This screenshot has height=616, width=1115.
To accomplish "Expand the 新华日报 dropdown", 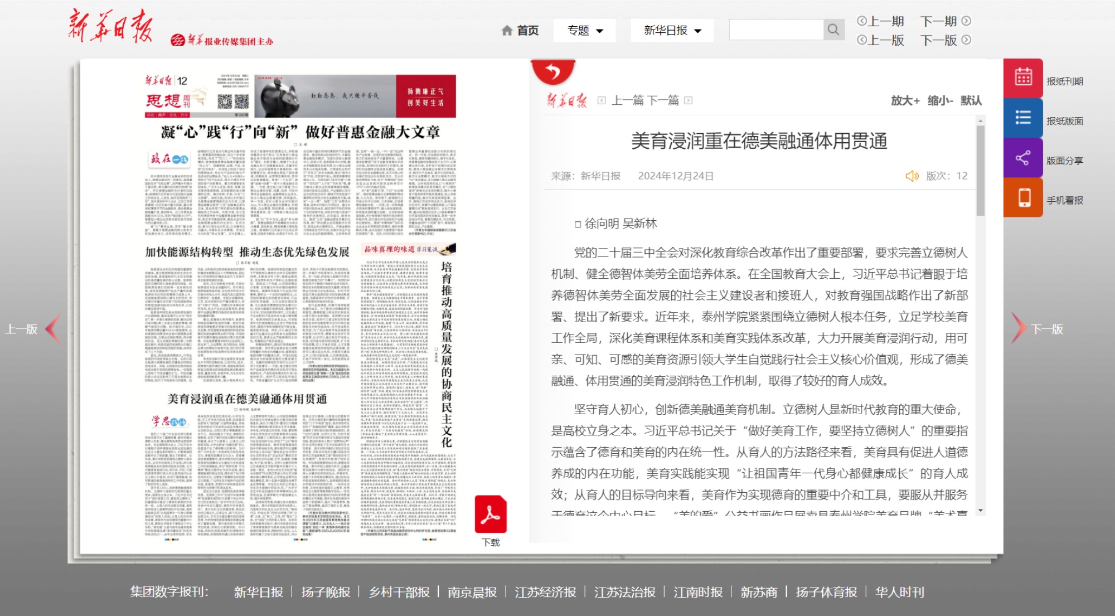I will (672, 31).
